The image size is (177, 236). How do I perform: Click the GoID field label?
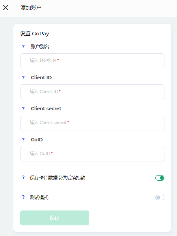pos(37,140)
